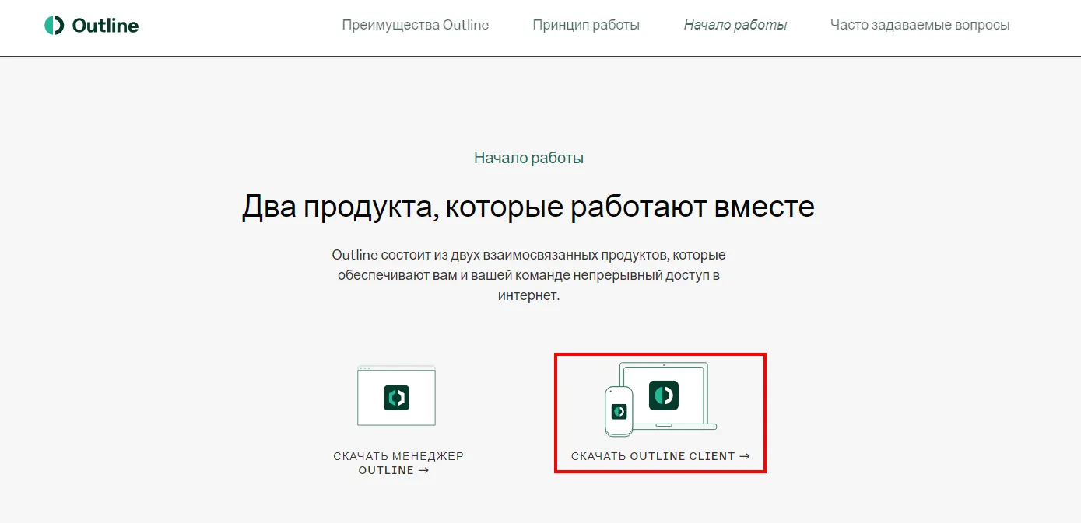Go to Принцип работы section

pos(586,25)
